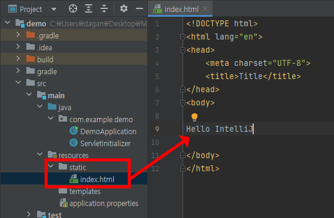The image size is (334, 218).
Task: Select the gradle folder label
Action: (47, 72)
